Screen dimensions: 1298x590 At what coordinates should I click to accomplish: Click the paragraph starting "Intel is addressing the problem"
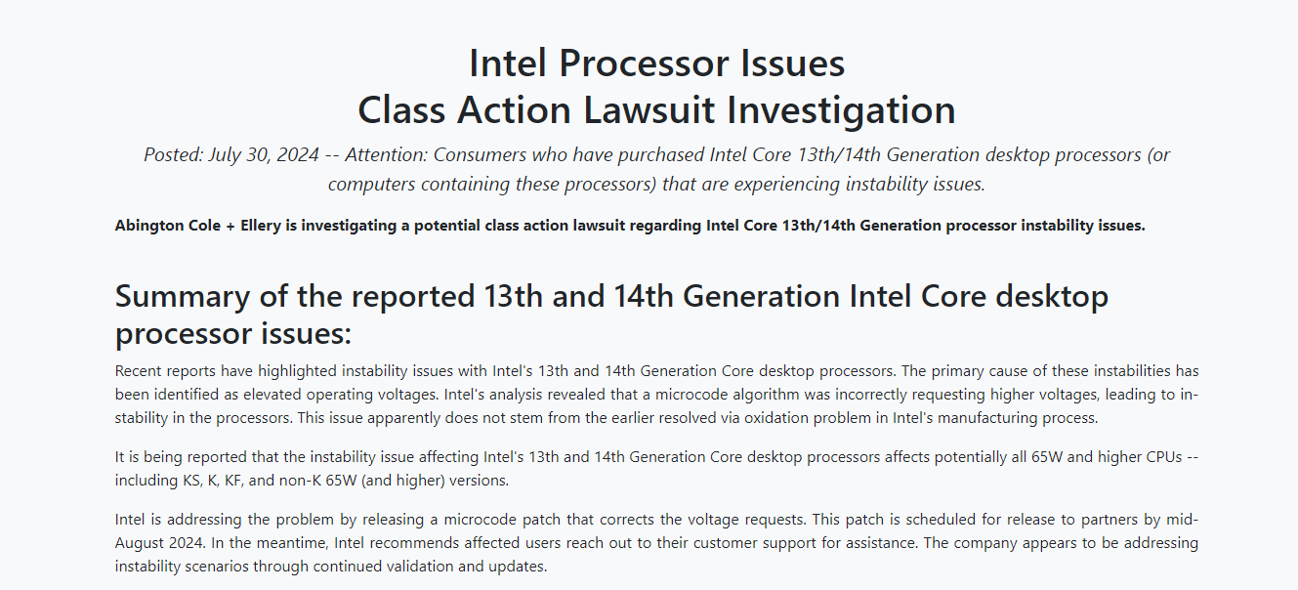tap(656, 543)
